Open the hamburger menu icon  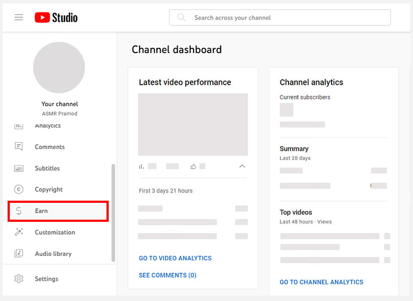[18, 17]
